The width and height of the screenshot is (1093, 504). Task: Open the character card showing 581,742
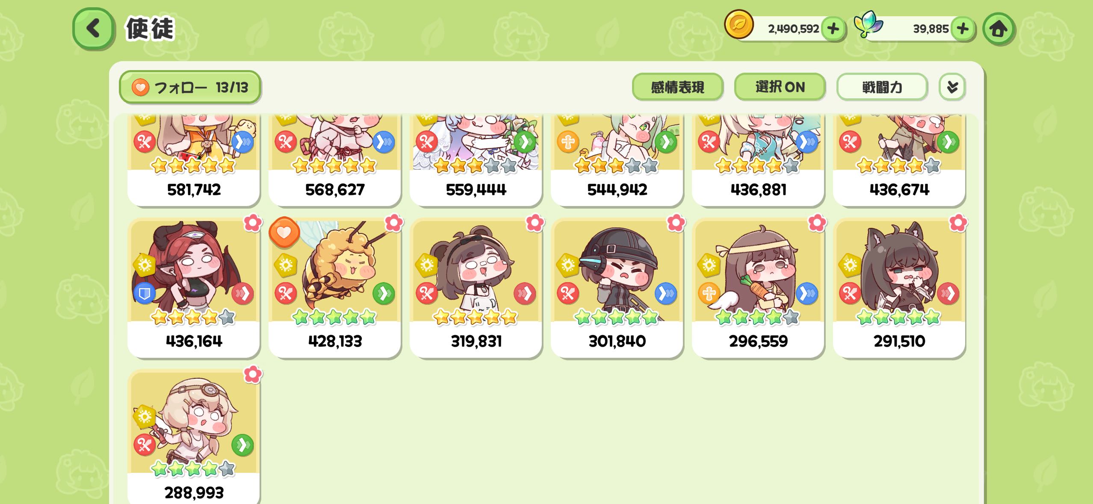tap(194, 160)
